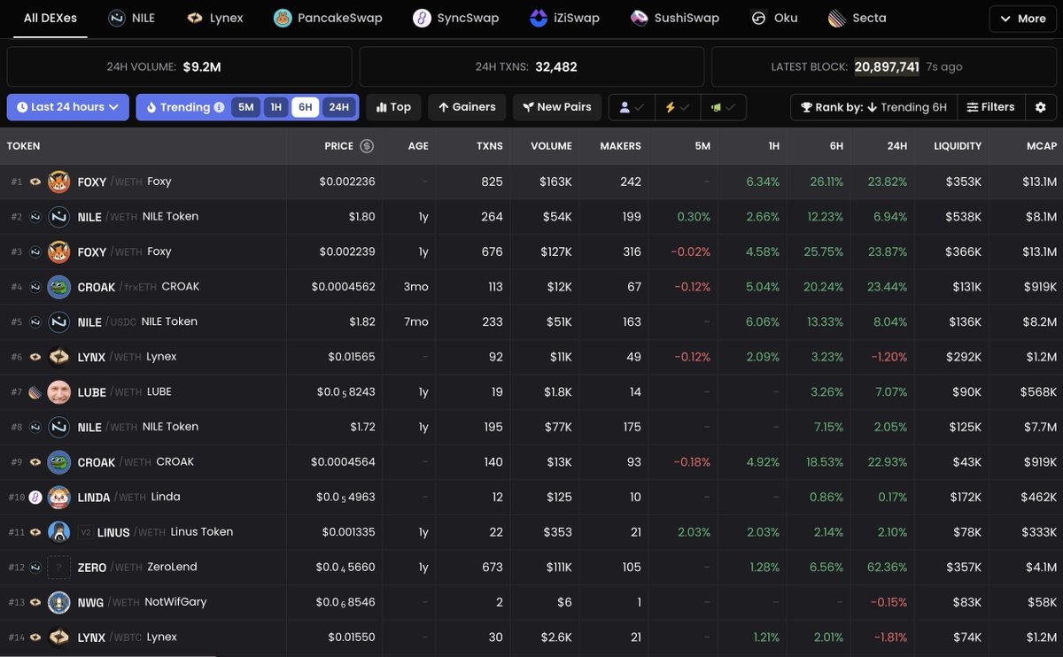Image resolution: width=1063 pixels, height=657 pixels.
Task: Click the SyncSwap logo icon
Action: tap(422, 18)
